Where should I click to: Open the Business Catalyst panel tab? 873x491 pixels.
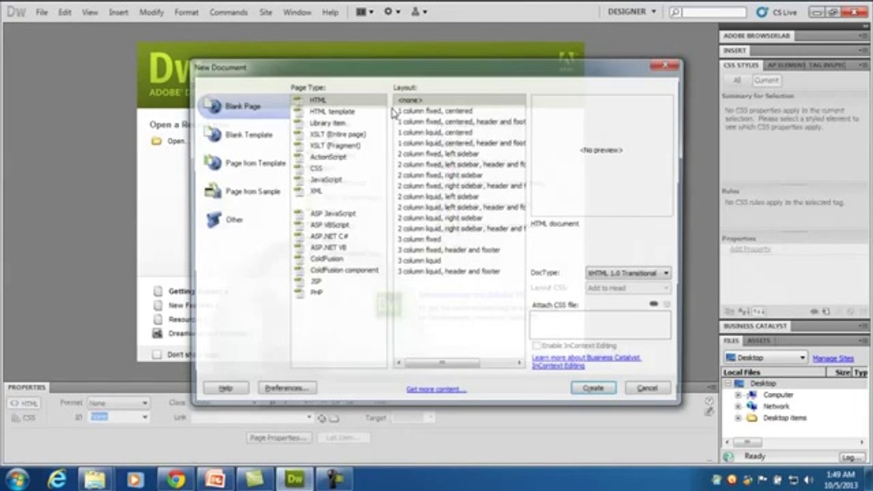755,326
